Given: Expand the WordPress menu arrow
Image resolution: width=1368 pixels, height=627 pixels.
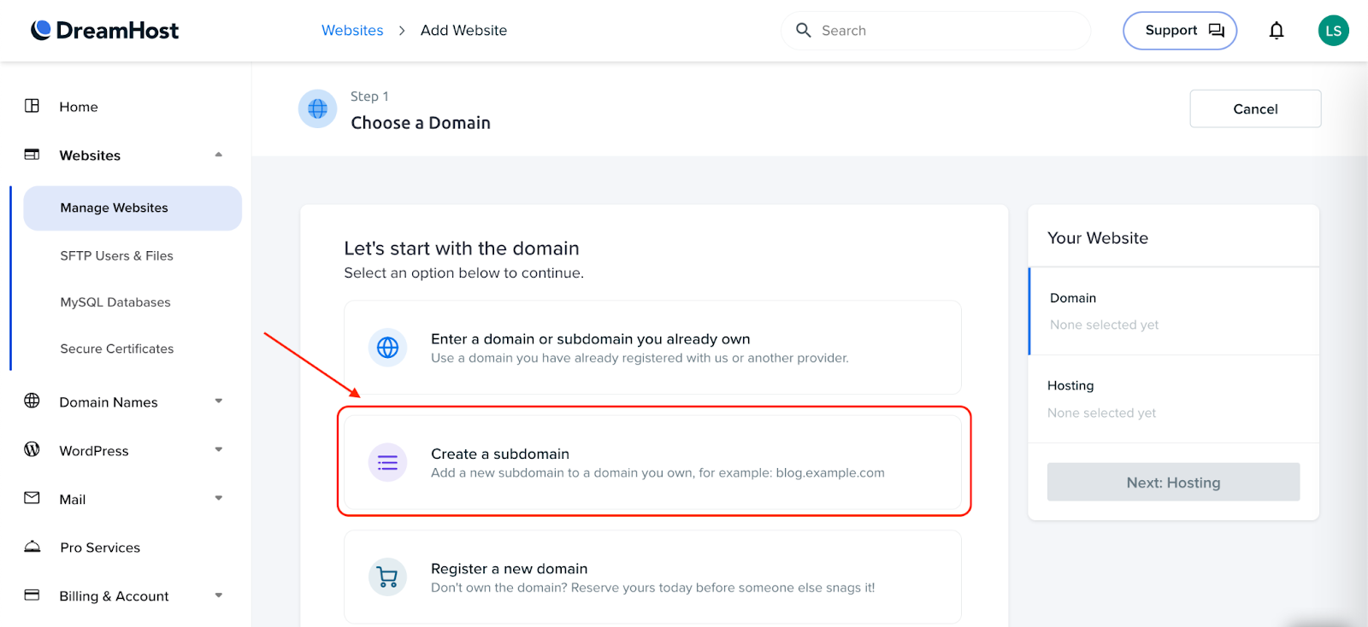Looking at the screenshot, I should pos(219,450).
